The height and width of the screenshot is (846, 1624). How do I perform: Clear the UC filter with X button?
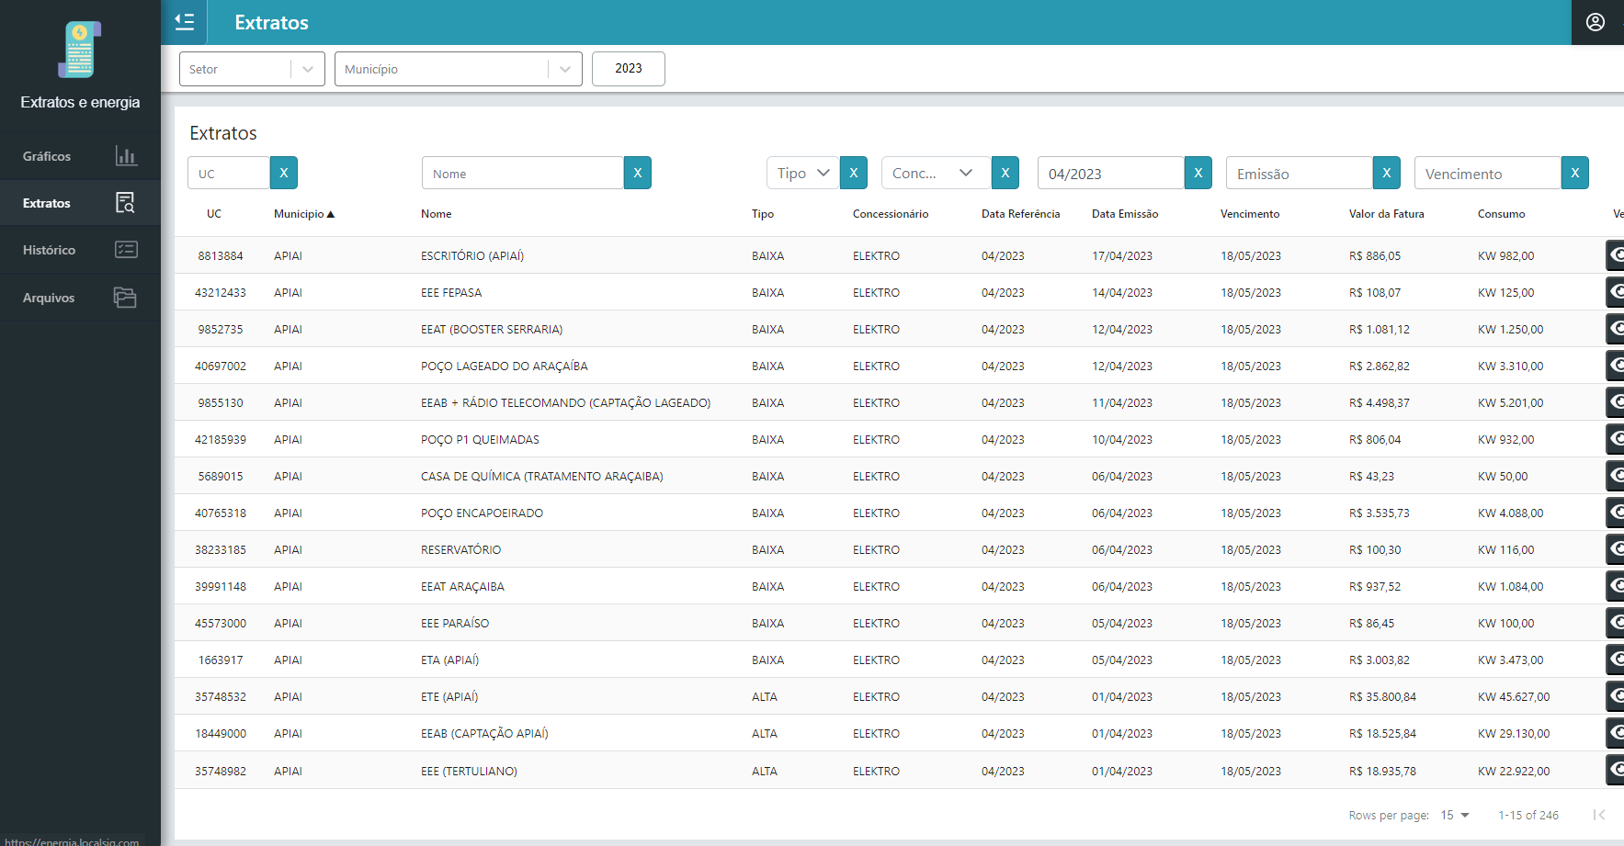tap(283, 173)
